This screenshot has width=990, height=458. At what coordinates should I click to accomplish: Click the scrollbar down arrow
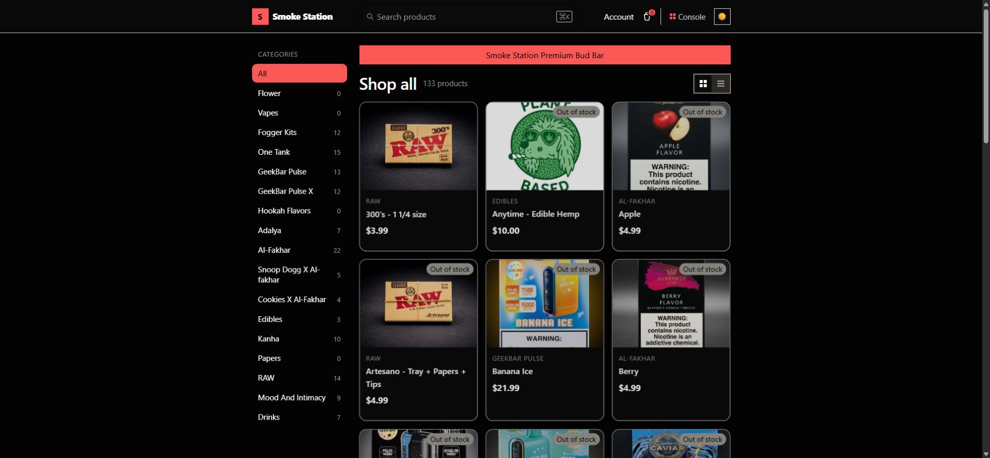point(986,454)
